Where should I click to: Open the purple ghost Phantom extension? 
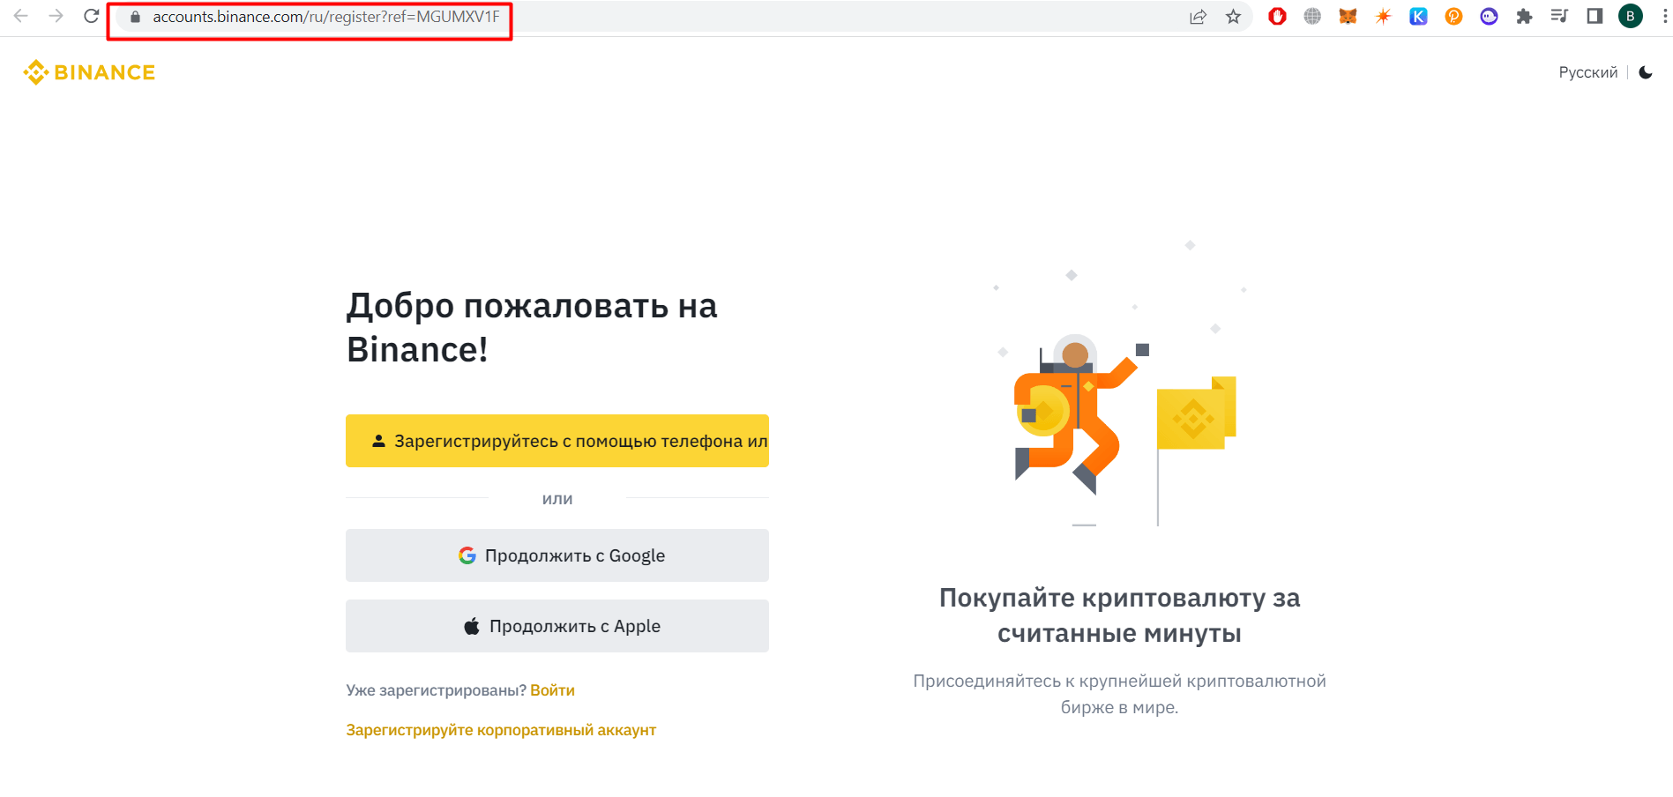pyautogui.click(x=1489, y=16)
